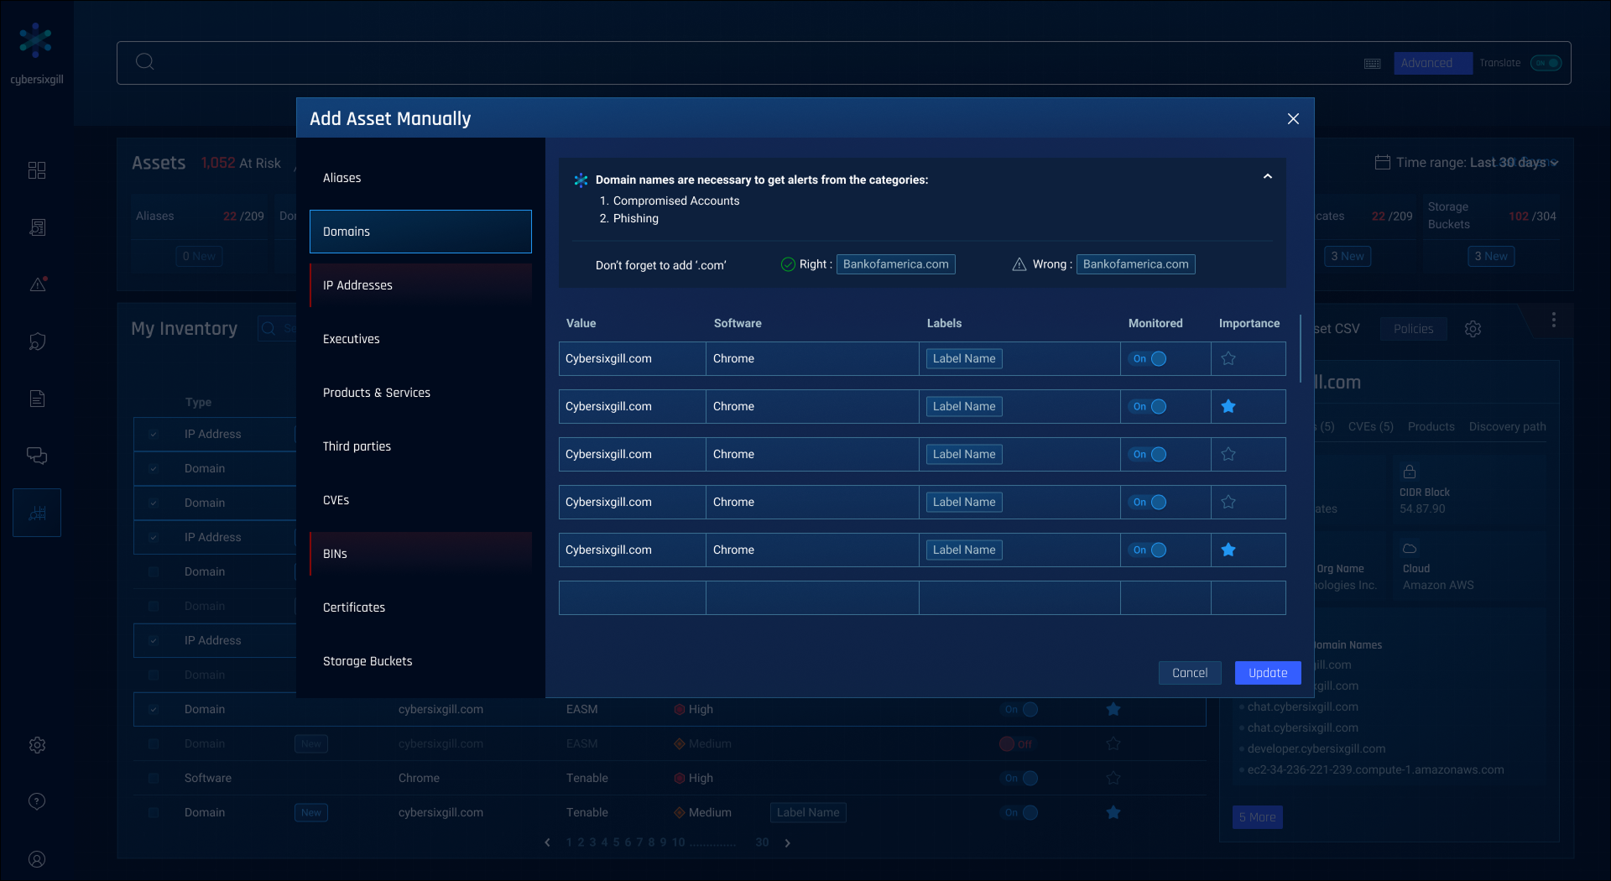Click 3 New under Storage Buckets
The image size is (1611, 881).
1491,256
